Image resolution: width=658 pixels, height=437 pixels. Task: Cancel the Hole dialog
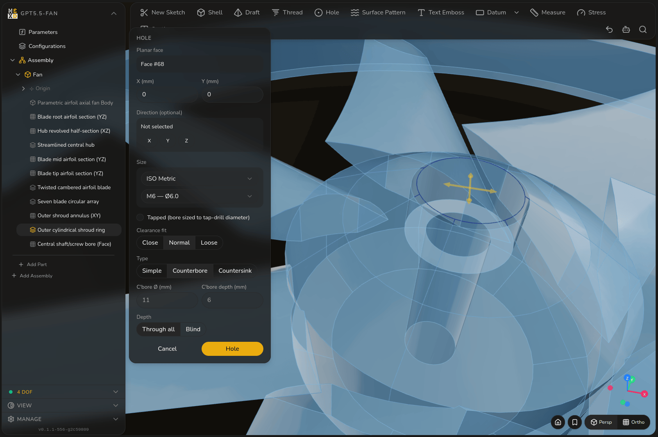[x=167, y=349]
